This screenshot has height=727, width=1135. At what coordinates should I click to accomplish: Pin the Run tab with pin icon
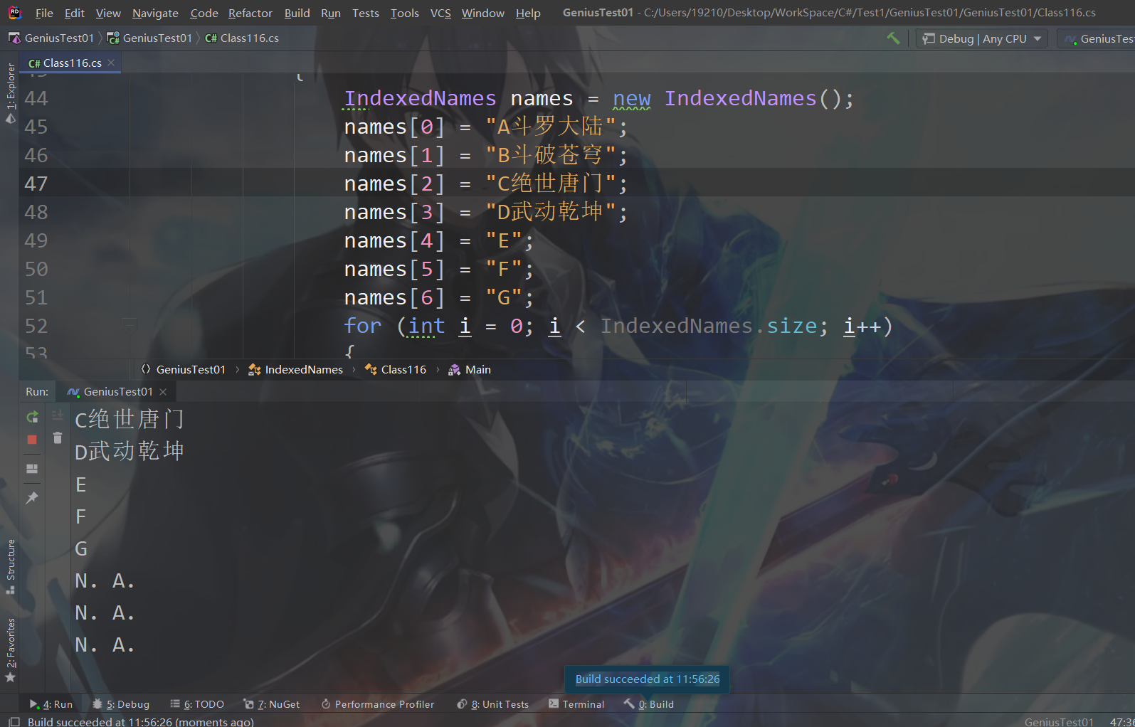pyautogui.click(x=32, y=498)
